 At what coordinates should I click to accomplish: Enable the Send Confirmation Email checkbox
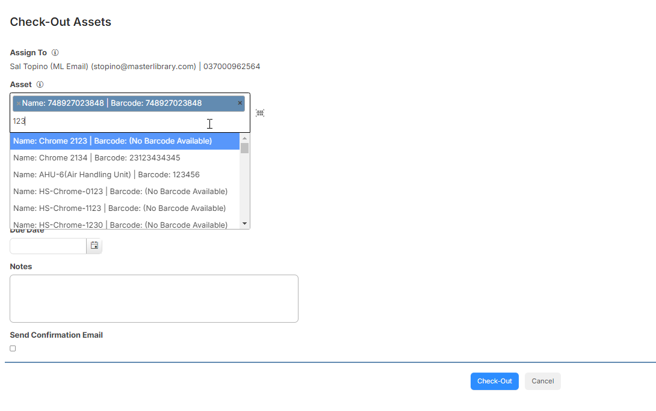[13, 349]
